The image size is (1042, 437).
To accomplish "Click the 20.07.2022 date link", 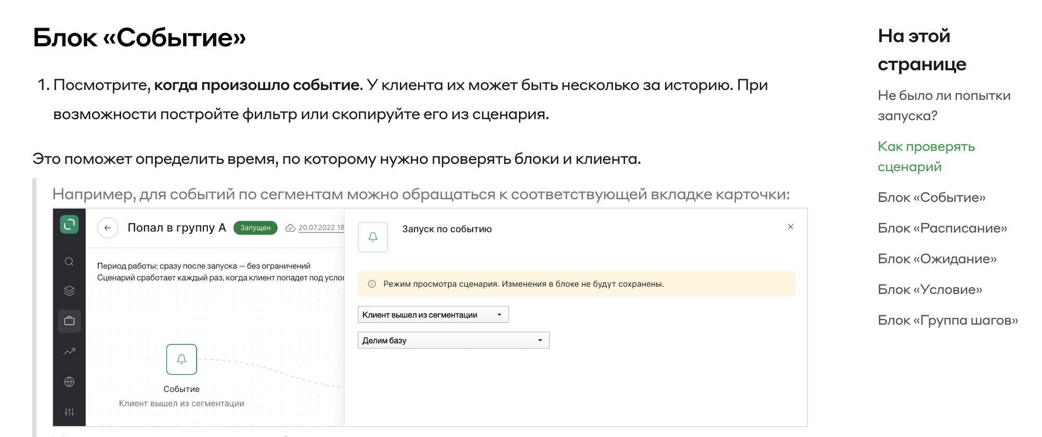I will pos(321,228).
